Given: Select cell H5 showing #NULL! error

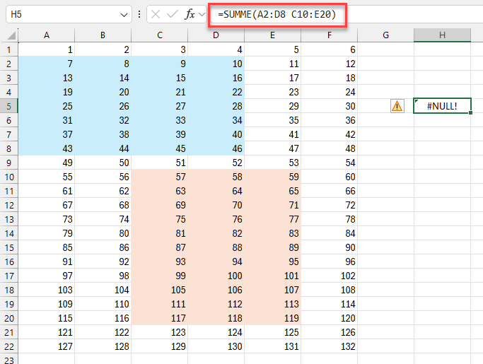Looking at the screenshot, I should coord(442,106).
